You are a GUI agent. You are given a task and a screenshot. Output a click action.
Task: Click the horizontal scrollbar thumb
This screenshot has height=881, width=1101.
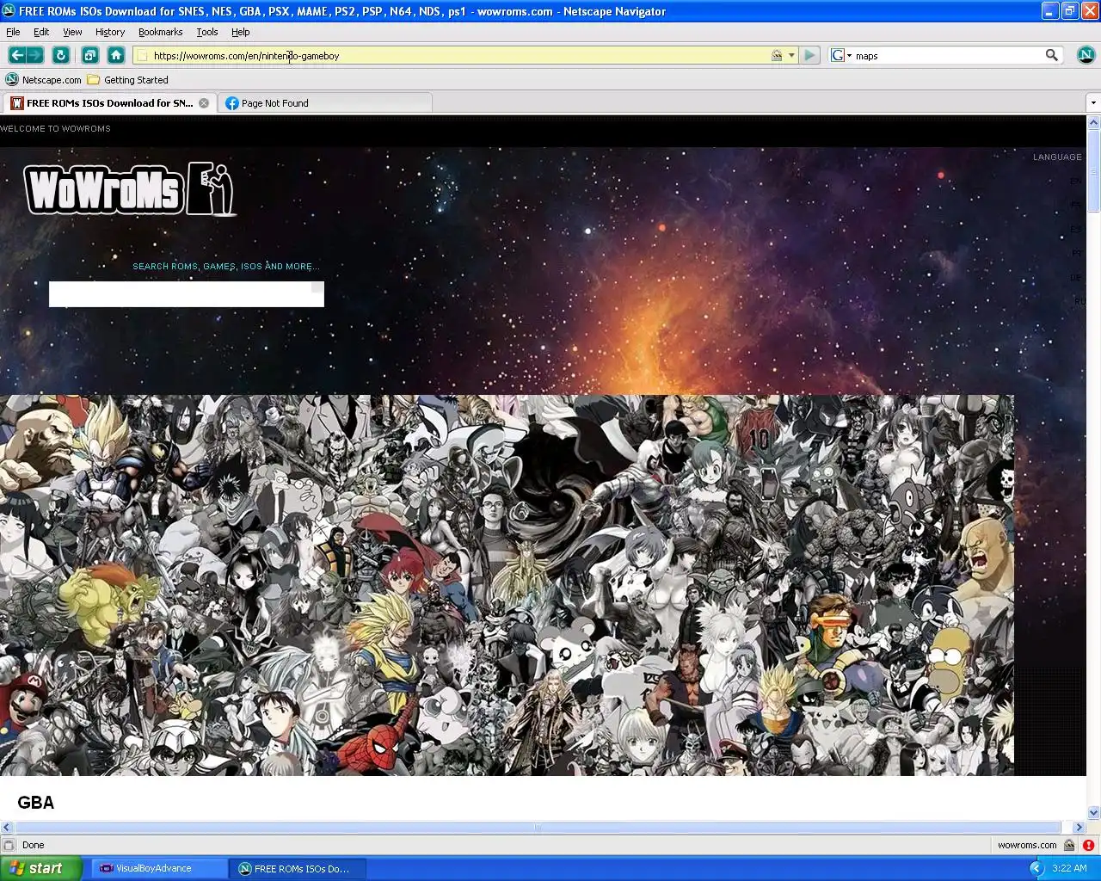537,827
